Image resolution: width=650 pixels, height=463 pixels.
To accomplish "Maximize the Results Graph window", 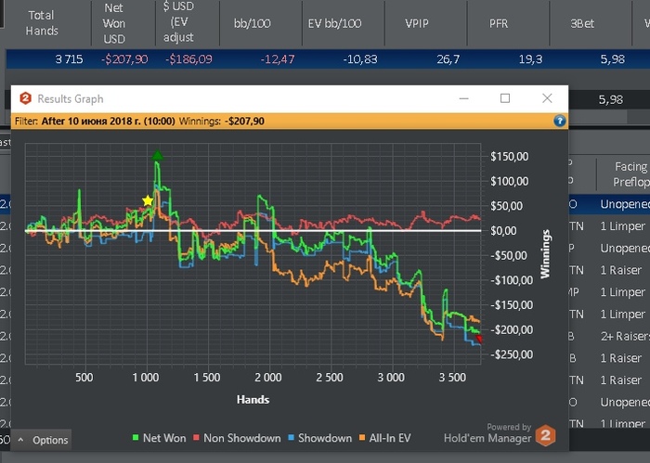I will [505, 98].
